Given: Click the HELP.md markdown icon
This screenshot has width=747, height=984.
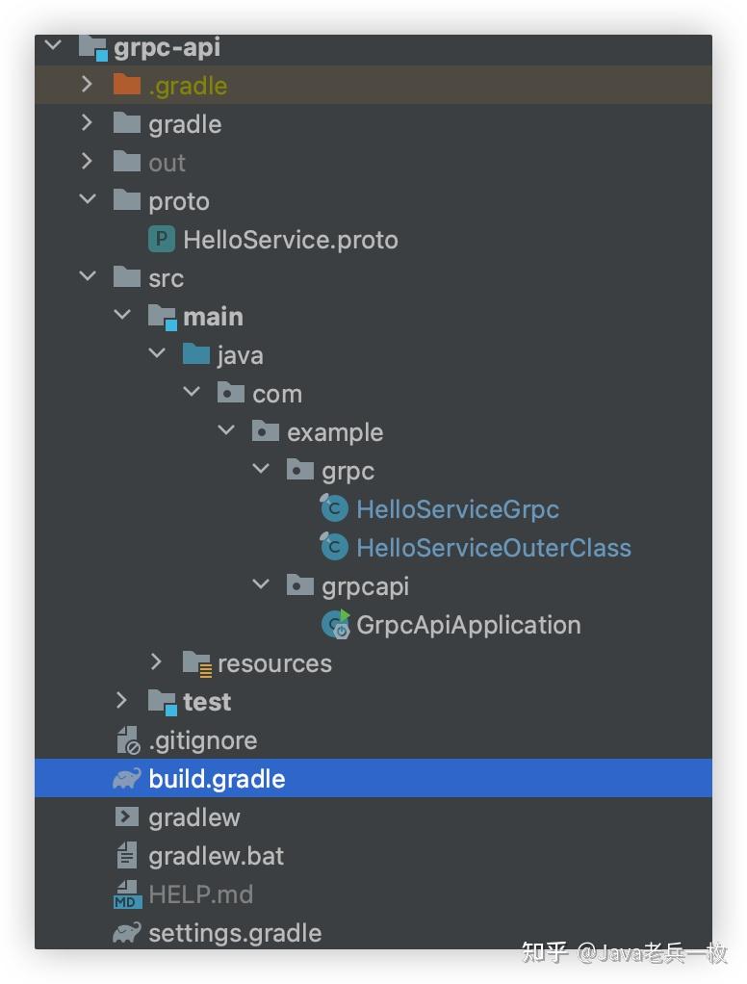Looking at the screenshot, I should click(126, 893).
